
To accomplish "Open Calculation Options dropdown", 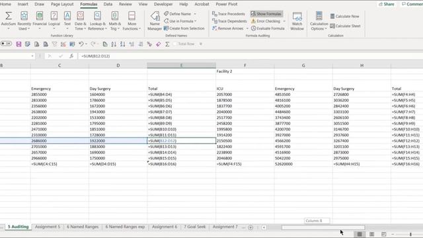I will tap(319, 20).
